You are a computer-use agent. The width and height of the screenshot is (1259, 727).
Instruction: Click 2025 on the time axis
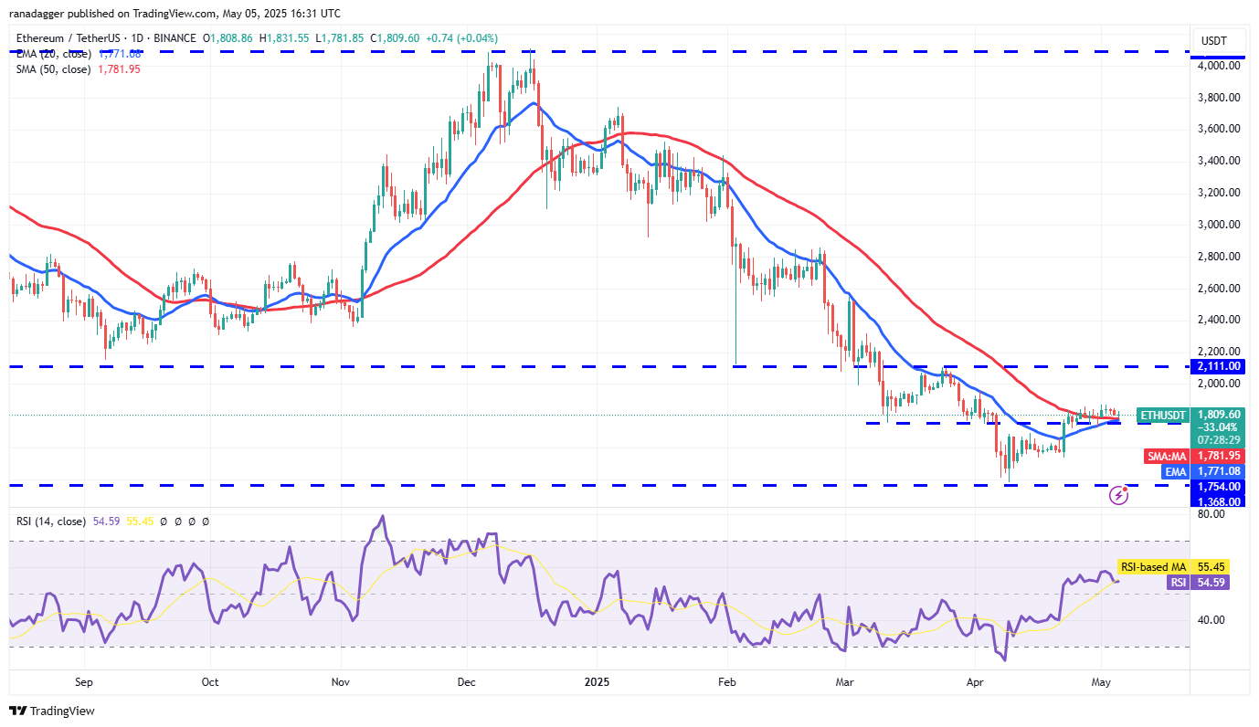(x=598, y=682)
